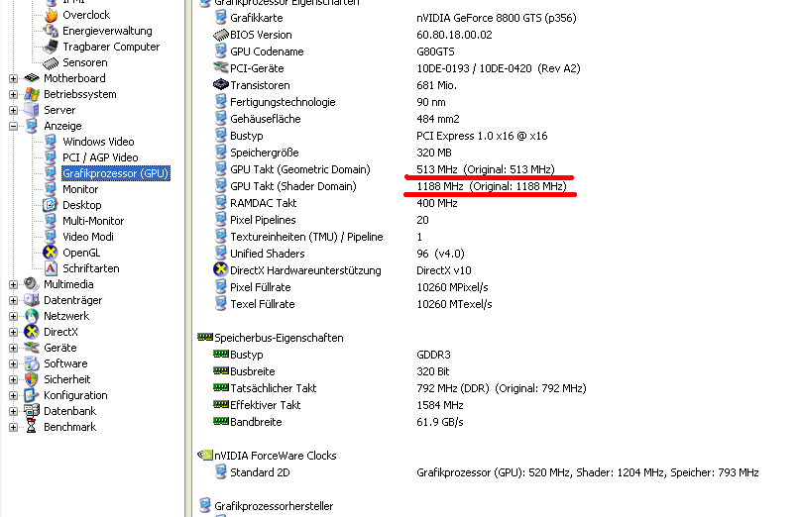Expand the Server tree node
This screenshot has height=517, width=800.
13,110
